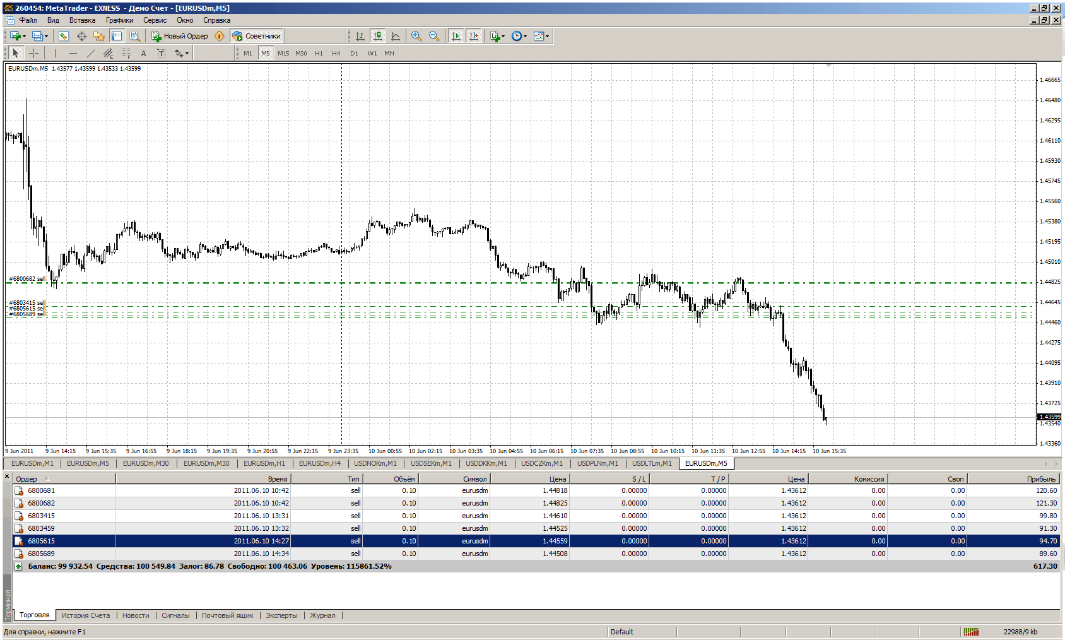Close the Terminal panel with x

[7, 477]
